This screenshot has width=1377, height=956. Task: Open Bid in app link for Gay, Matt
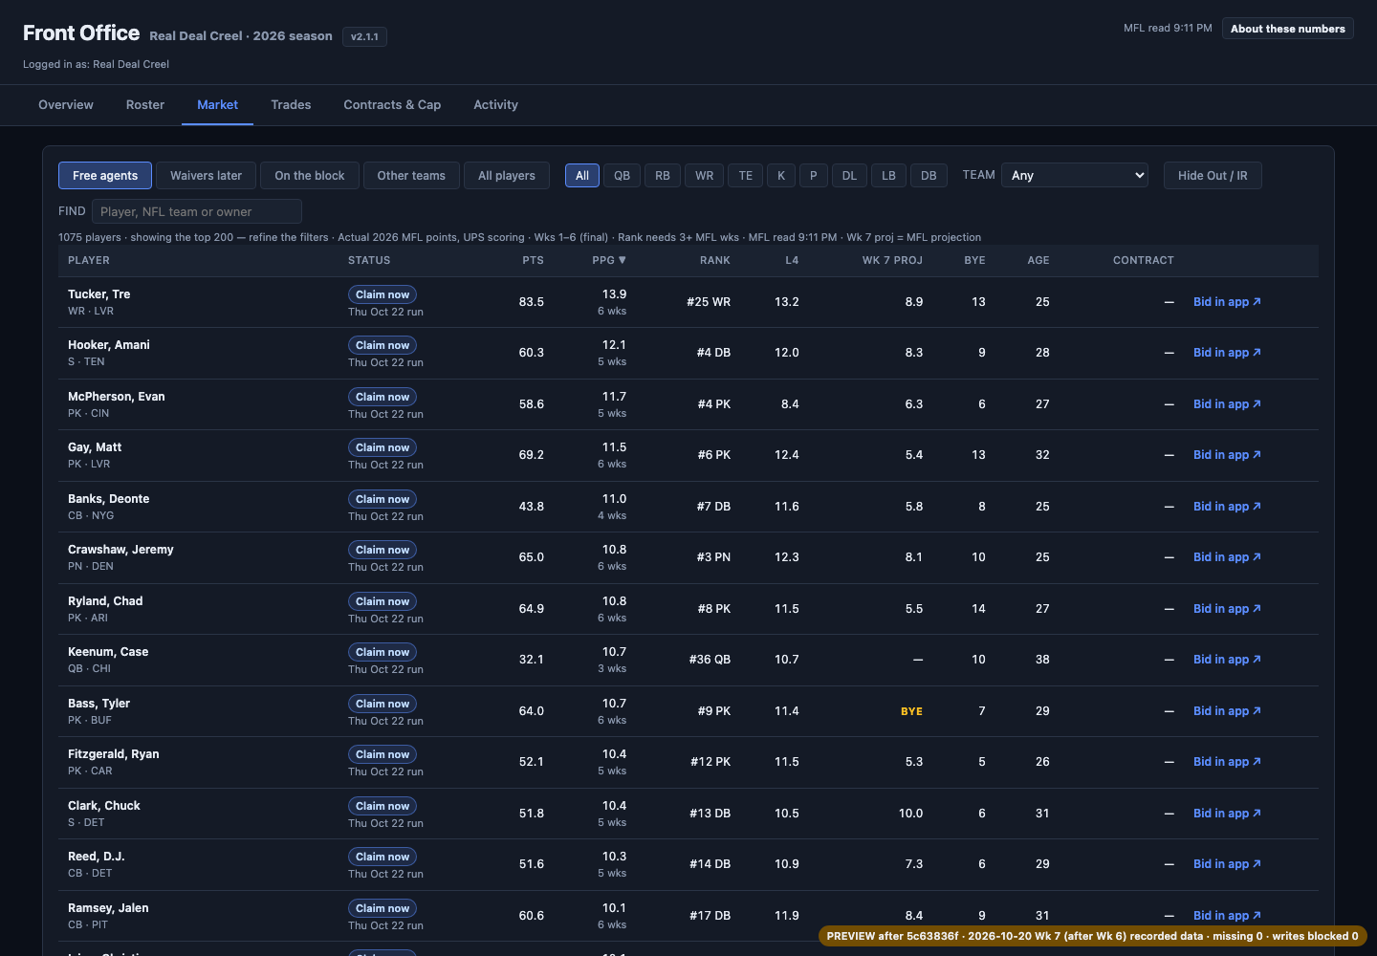click(x=1227, y=455)
